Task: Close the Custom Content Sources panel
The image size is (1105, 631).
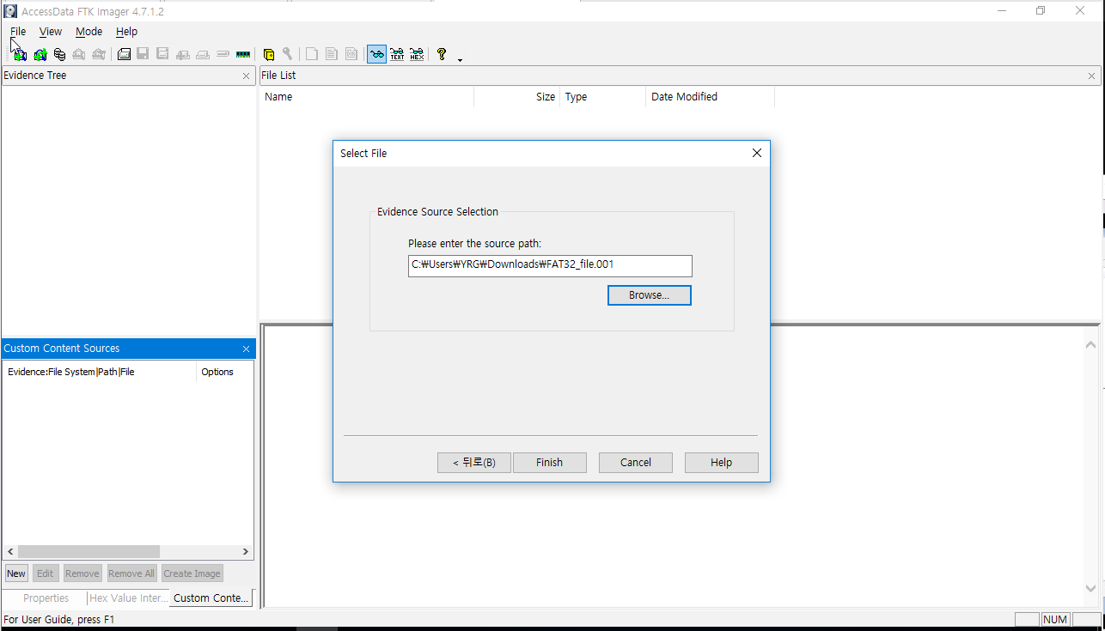Action: tap(247, 349)
